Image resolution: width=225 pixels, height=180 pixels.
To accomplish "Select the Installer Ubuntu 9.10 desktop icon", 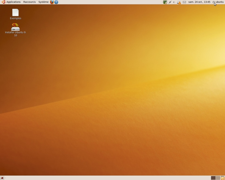I will point(15,27).
